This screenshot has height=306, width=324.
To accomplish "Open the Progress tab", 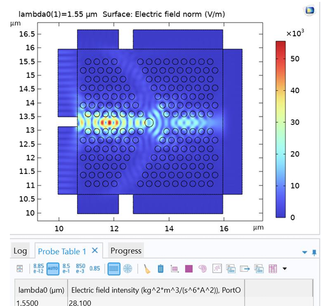I will [126, 250].
